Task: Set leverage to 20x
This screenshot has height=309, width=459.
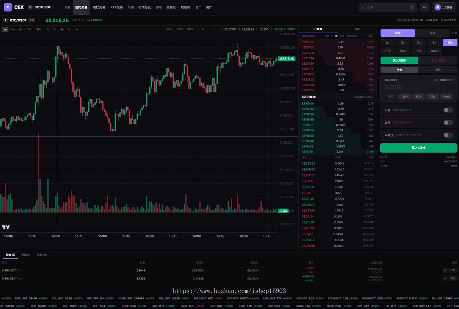Action: pyautogui.click(x=387, y=51)
